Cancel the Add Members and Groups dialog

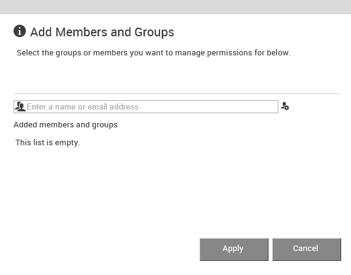point(307,249)
